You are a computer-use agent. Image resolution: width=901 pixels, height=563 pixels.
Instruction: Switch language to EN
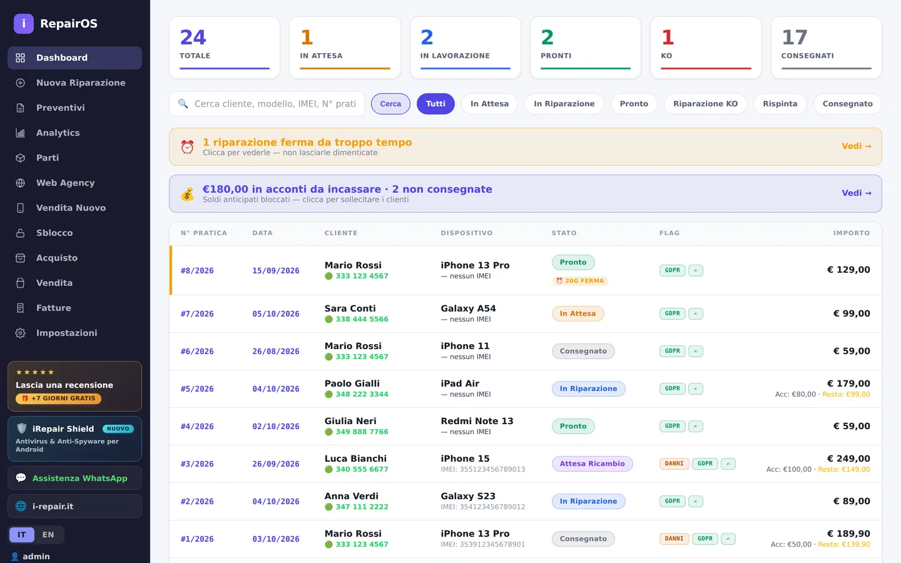pos(48,535)
